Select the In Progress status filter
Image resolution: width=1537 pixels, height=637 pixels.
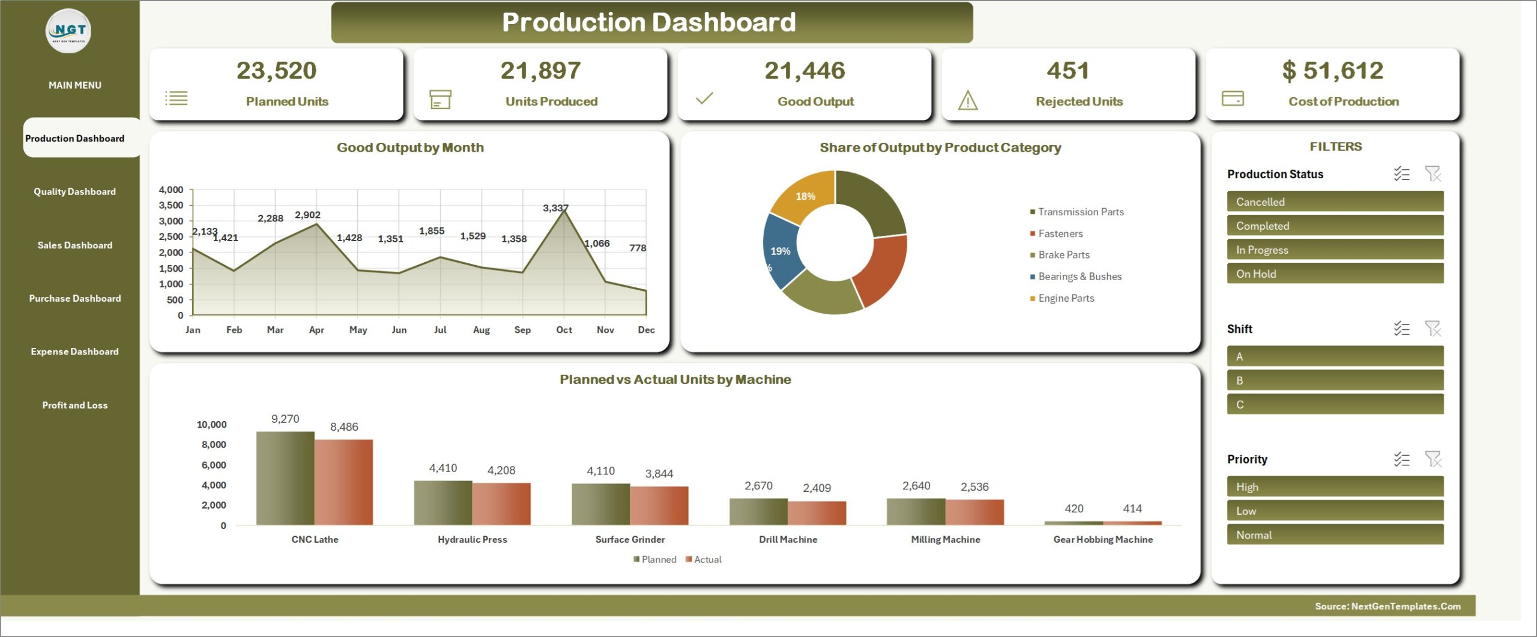(1335, 250)
